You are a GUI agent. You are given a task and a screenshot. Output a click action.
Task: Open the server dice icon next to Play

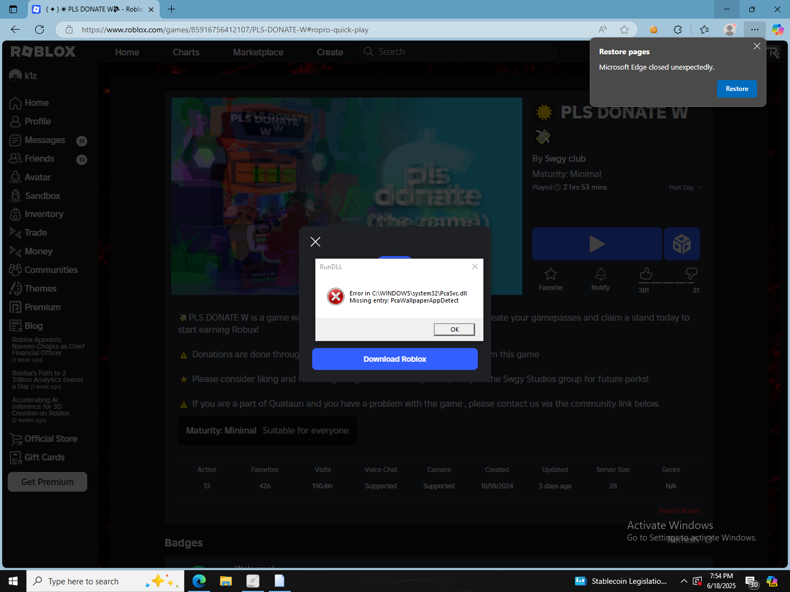pos(682,244)
